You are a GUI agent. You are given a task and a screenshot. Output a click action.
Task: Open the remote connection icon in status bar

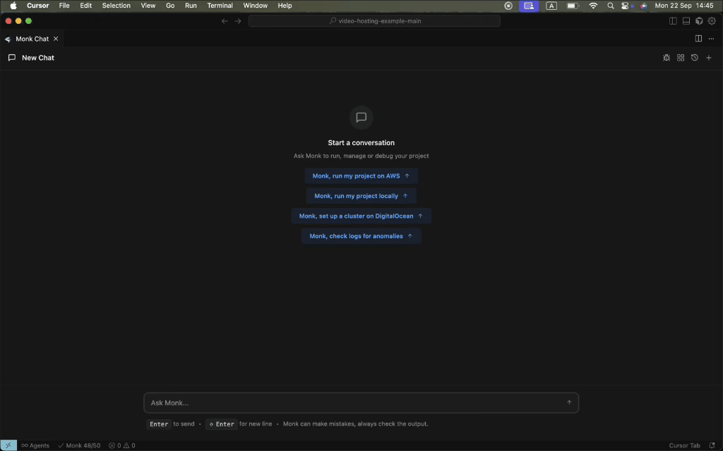pos(7,445)
